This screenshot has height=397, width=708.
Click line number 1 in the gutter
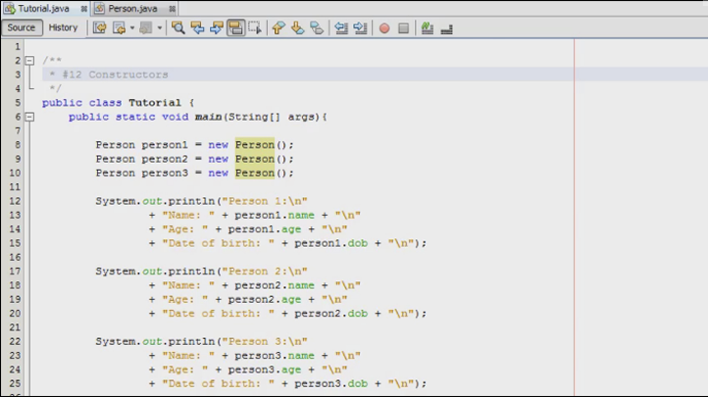pos(18,46)
